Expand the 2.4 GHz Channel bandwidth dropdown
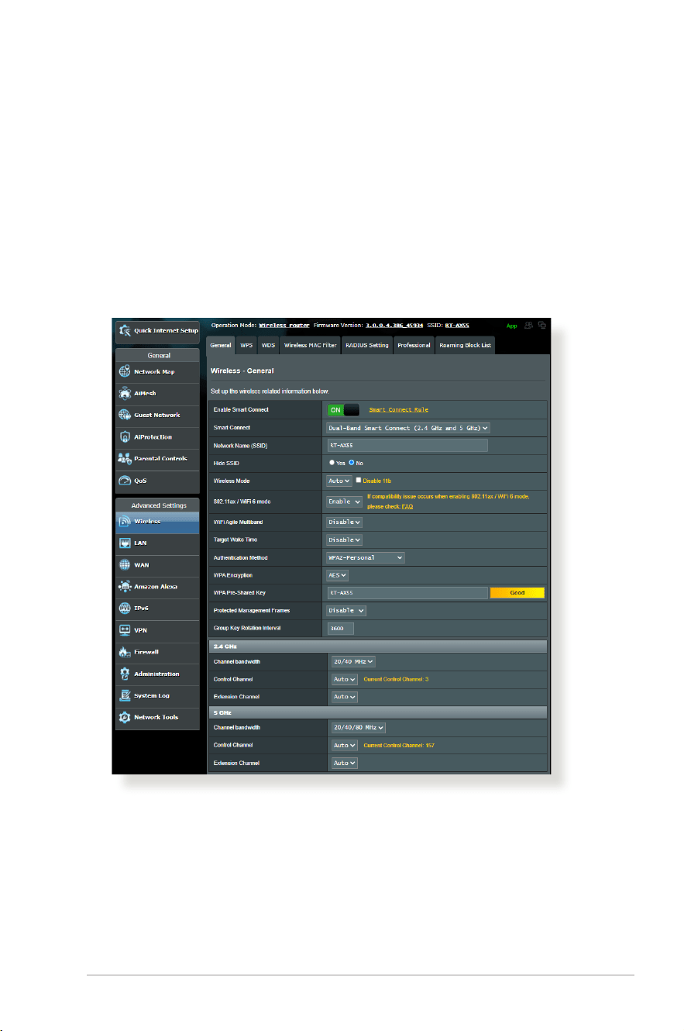684x1031 pixels. (x=352, y=661)
